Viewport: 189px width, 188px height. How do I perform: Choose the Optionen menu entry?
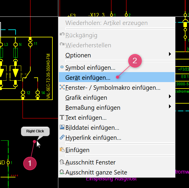[x=78, y=55]
